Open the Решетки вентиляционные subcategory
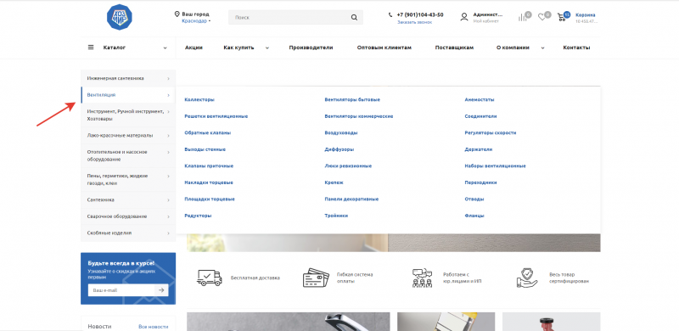The height and width of the screenshot is (331, 679). (x=216, y=116)
